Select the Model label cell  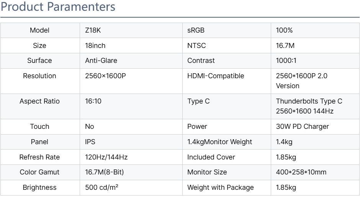pyautogui.click(x=39, y=30)
